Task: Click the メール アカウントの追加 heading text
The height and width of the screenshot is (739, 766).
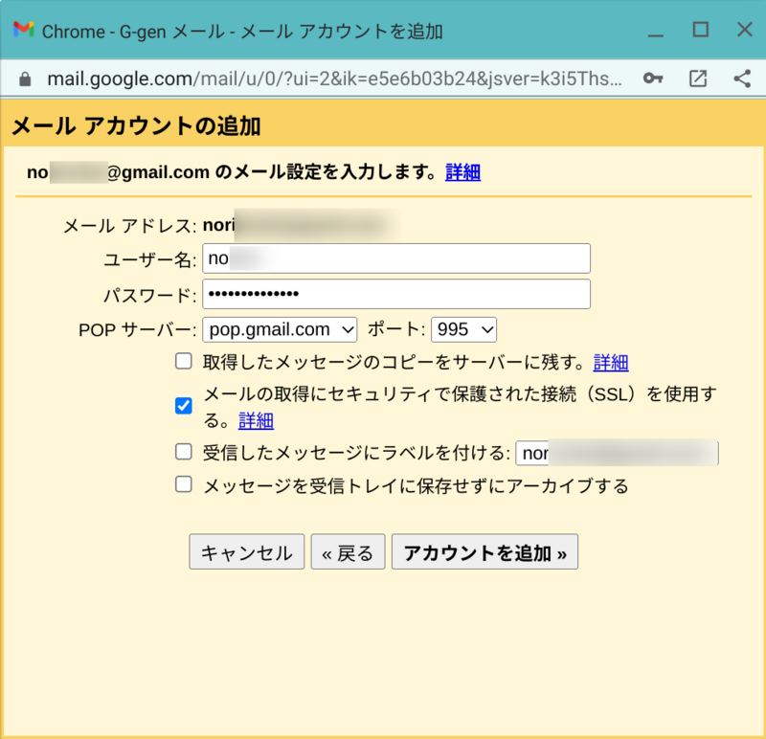Action: [136, 126]
